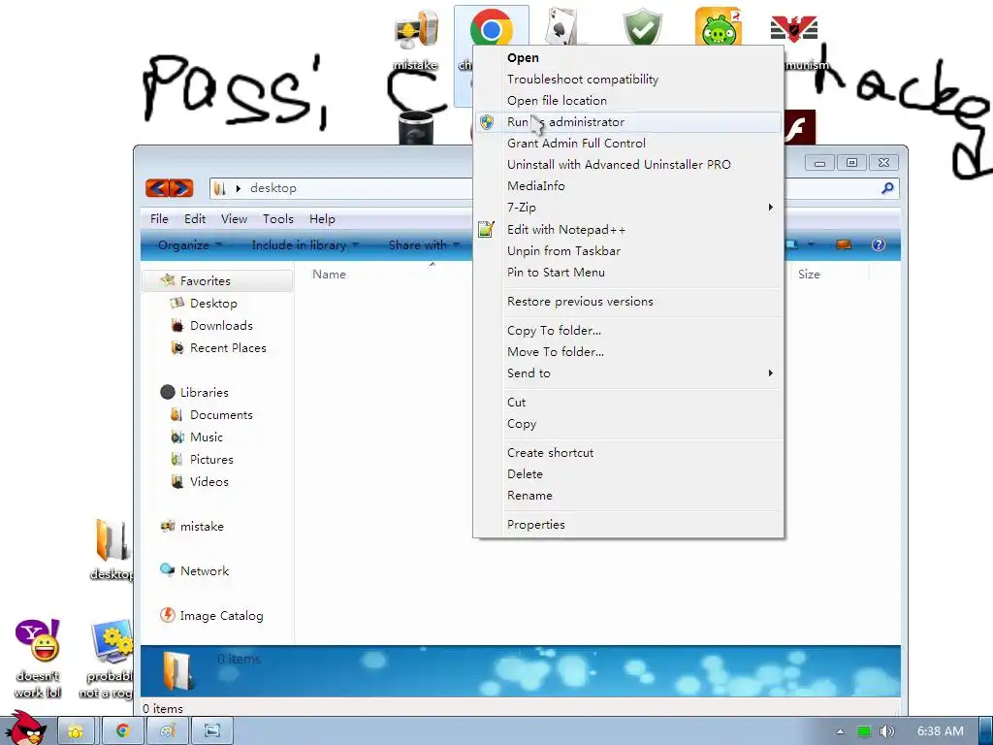This screenshot has height=745, width=993.
Task: Toggle the preview pane icon in Explorer
Action: 844,244
